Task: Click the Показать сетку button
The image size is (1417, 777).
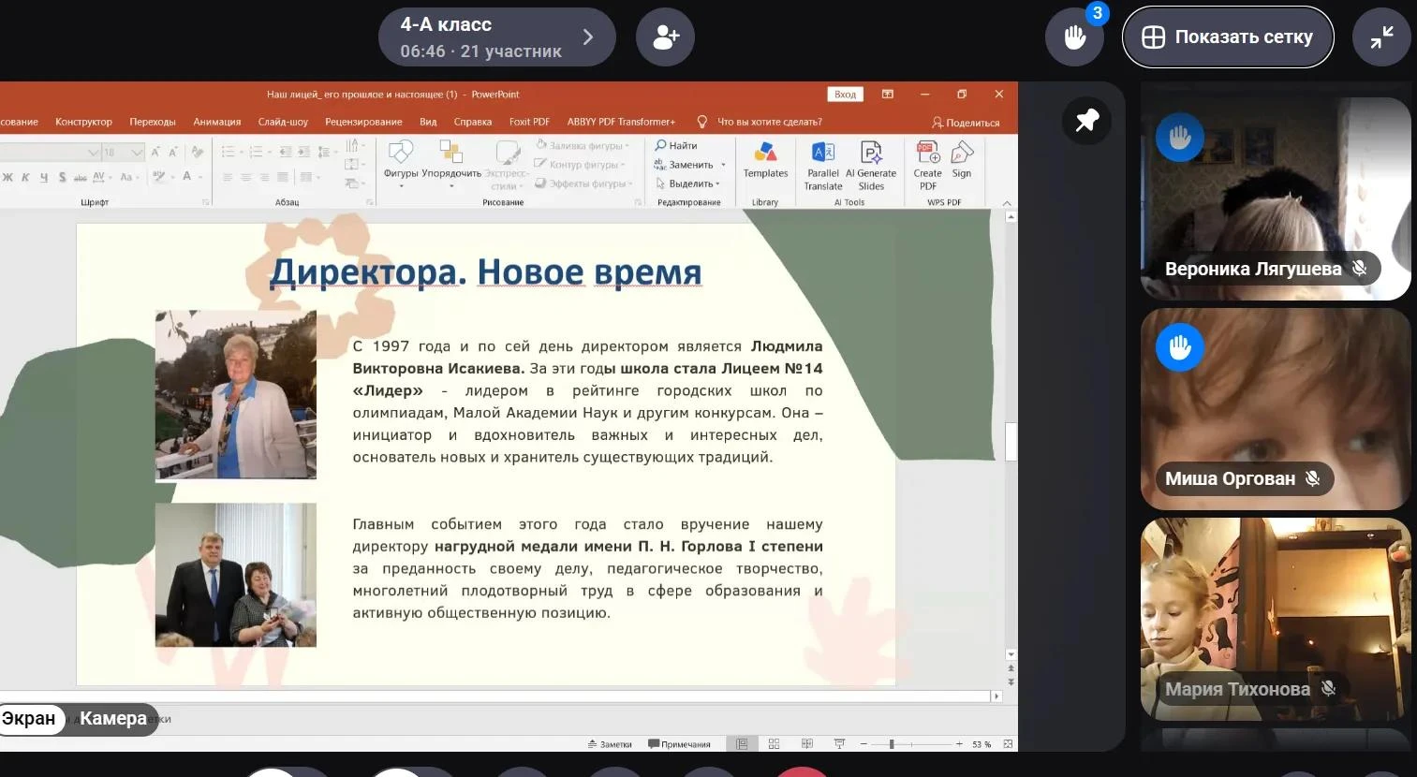Action: point(1228,37)
